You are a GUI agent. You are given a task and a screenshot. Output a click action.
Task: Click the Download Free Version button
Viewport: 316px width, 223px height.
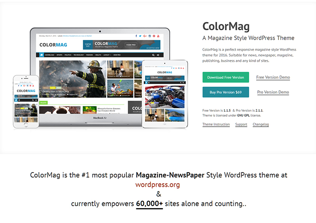(x=226, y=77)
